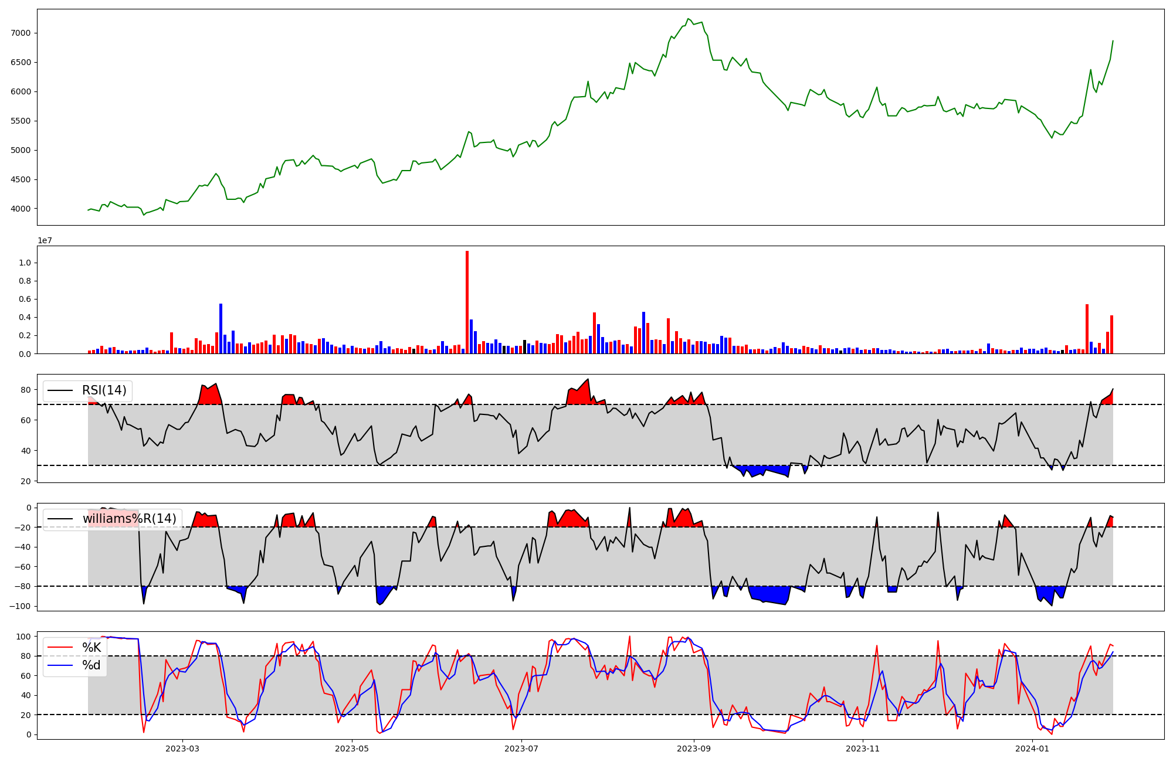Click the tall blue March 2023 volume bar
The width and height of the screenshot is (1173, 762).
[221, 328]
